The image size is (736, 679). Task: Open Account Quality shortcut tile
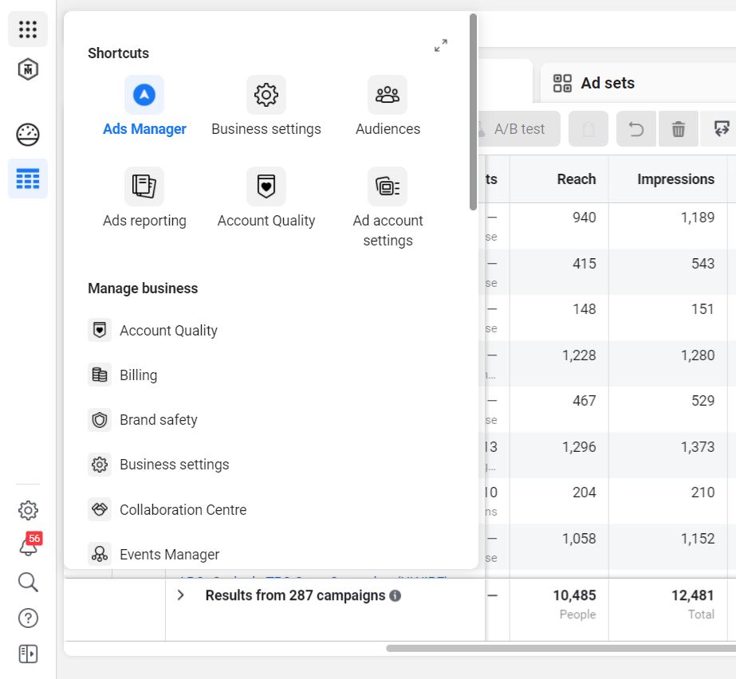(266, 198)
